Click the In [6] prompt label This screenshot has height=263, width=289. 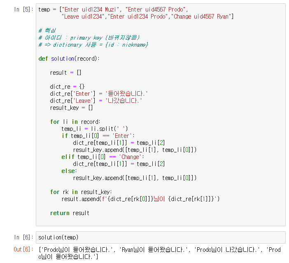tap(24, 237)
